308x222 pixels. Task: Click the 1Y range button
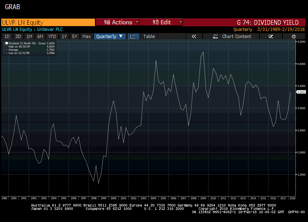coord(64,36)
